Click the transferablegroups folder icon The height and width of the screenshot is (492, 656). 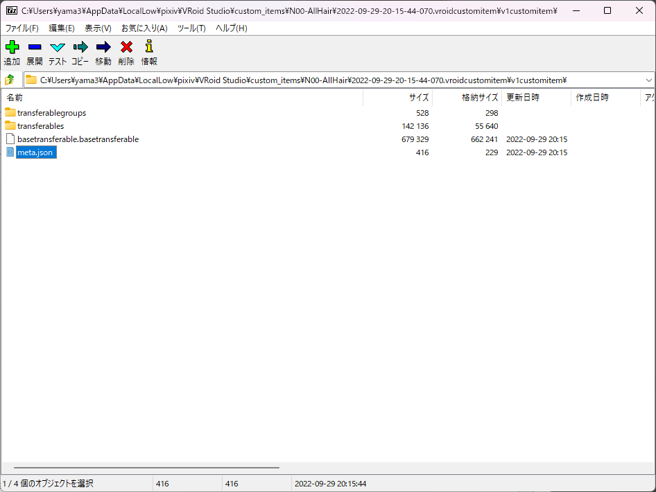click(x=10, y=112)
